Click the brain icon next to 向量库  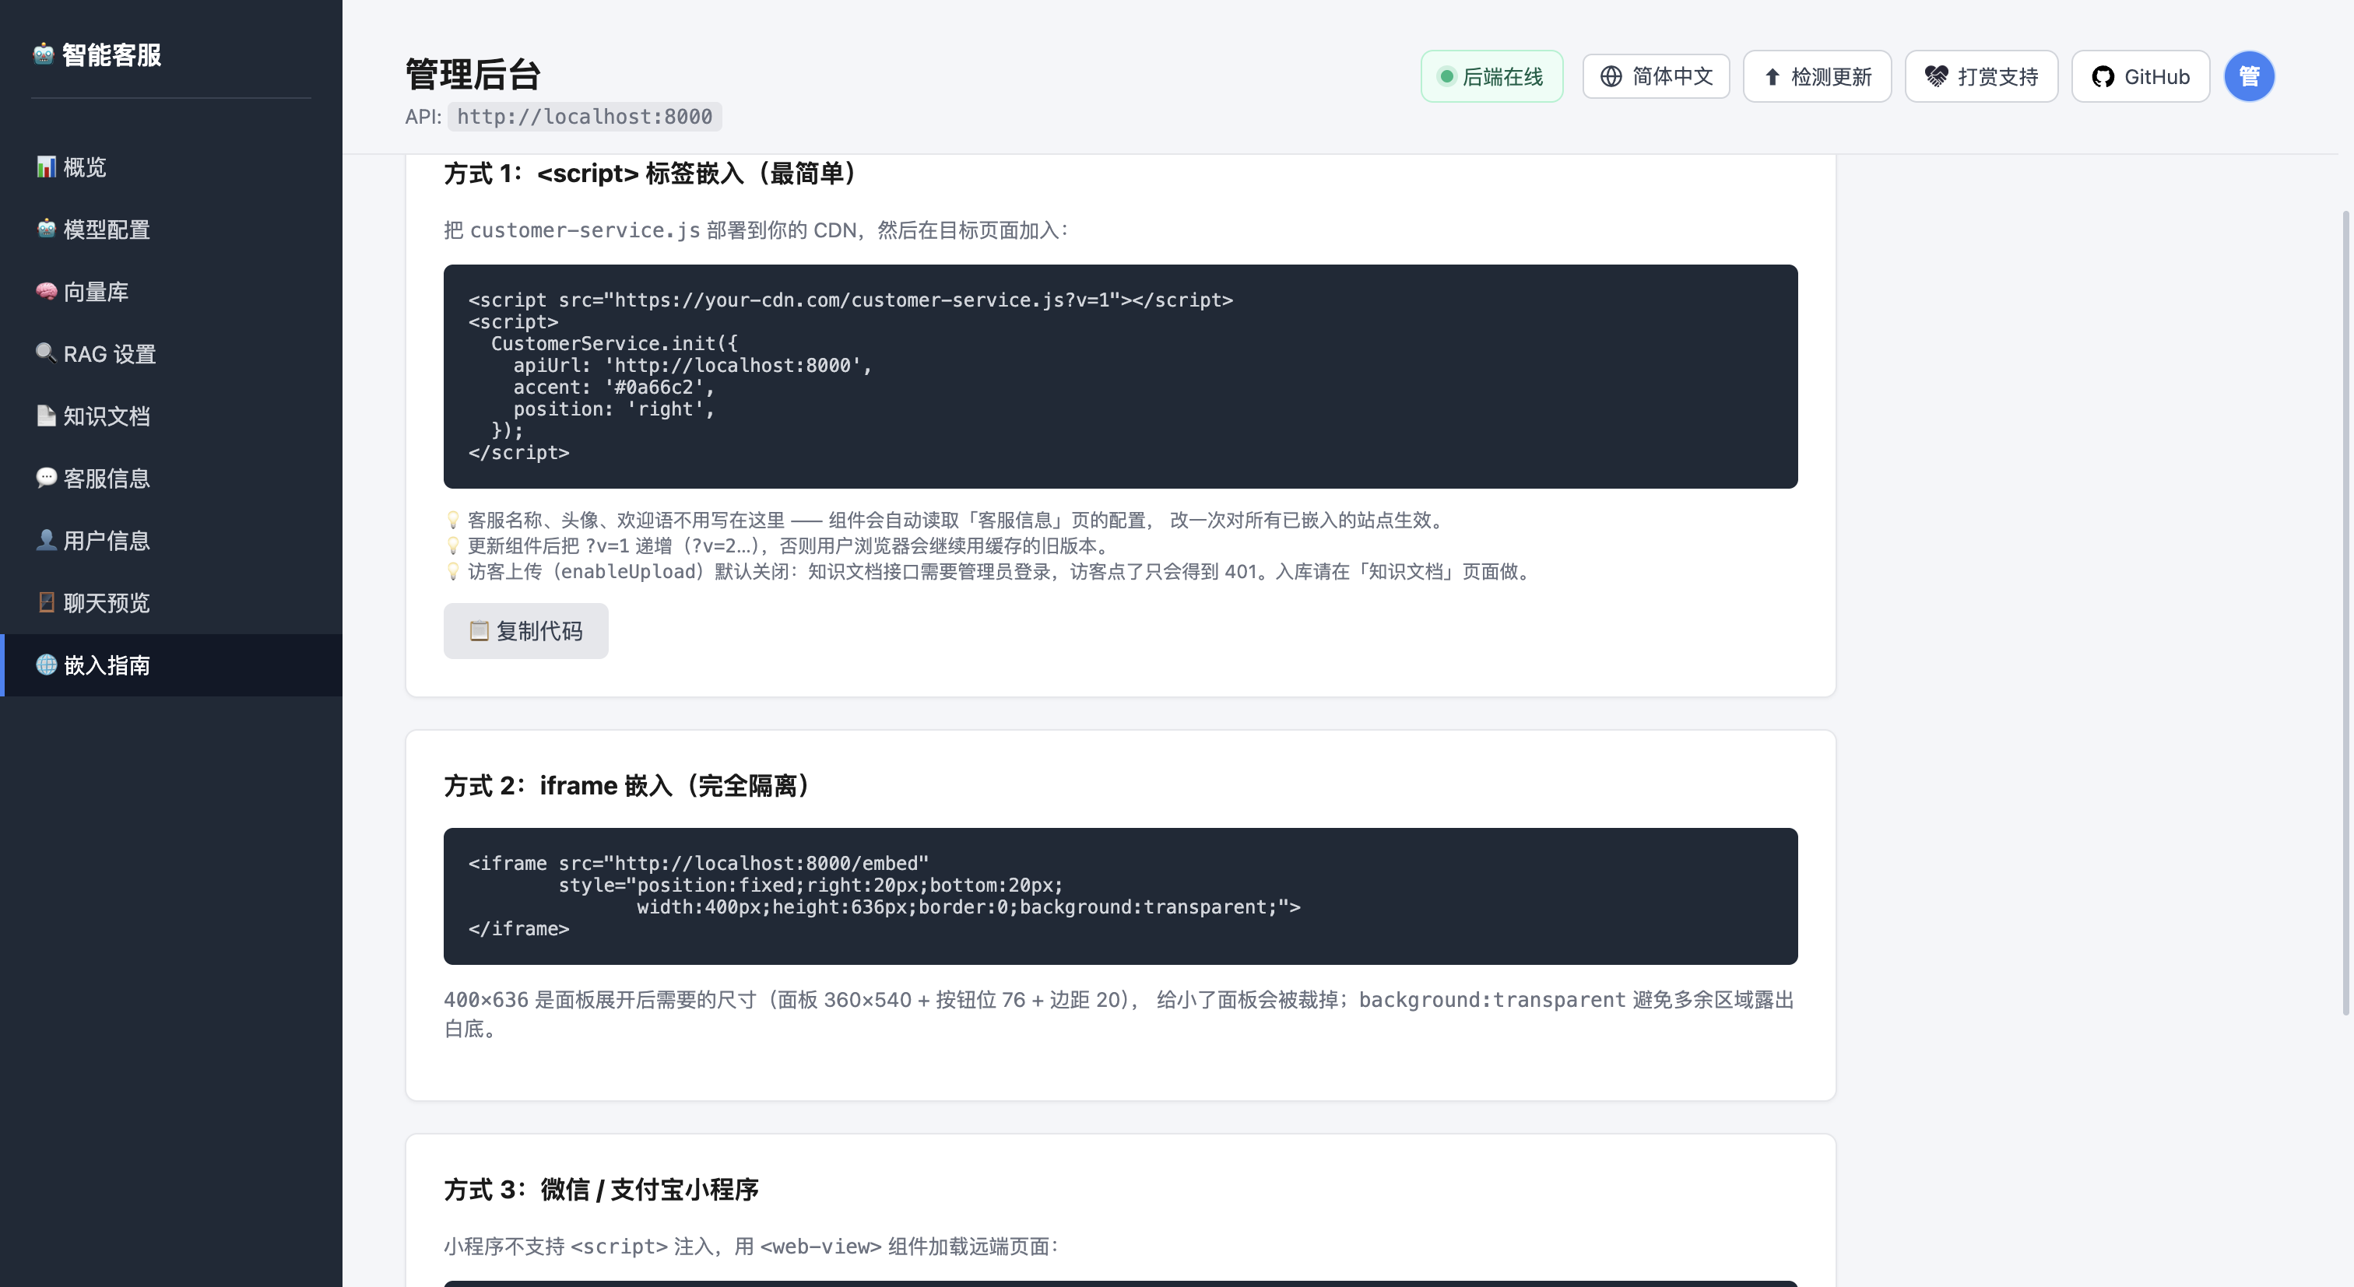(x=46, y=291)
